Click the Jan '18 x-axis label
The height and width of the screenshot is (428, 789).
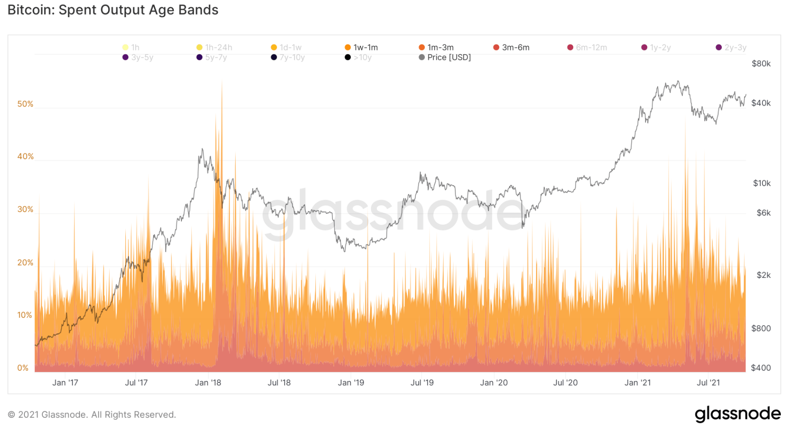coord(208,383)
